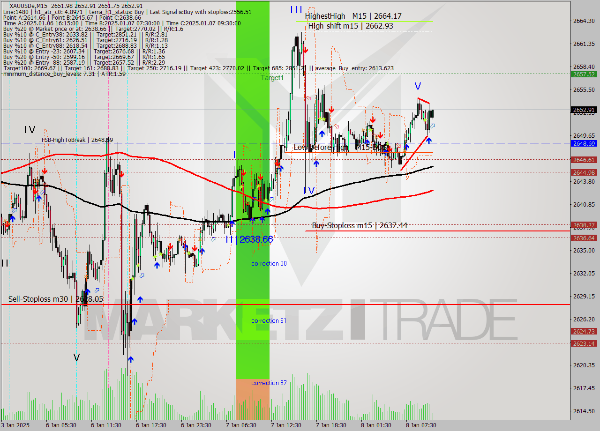The image size is (600, 431).
Task: Click the 2640.85 price scale value
Action: click(x=584, y=204)
